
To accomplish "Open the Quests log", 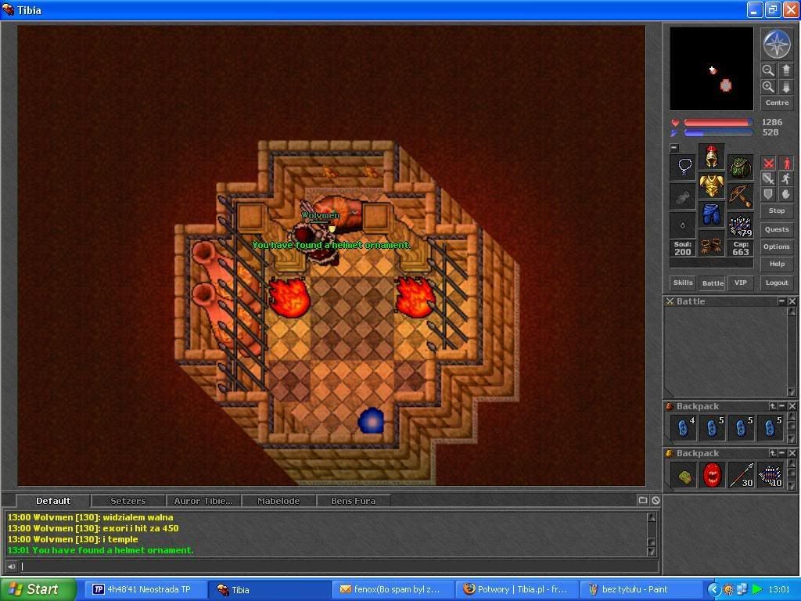I will click(x=777, y=229).
